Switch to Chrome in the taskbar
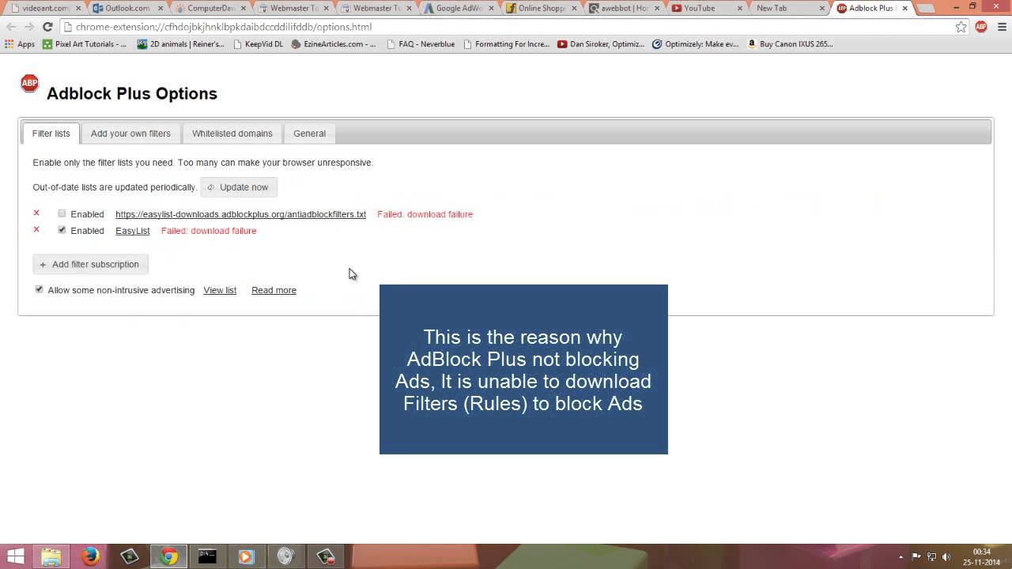This screenshot has width=1012, height=569. [x=168, y=556]
